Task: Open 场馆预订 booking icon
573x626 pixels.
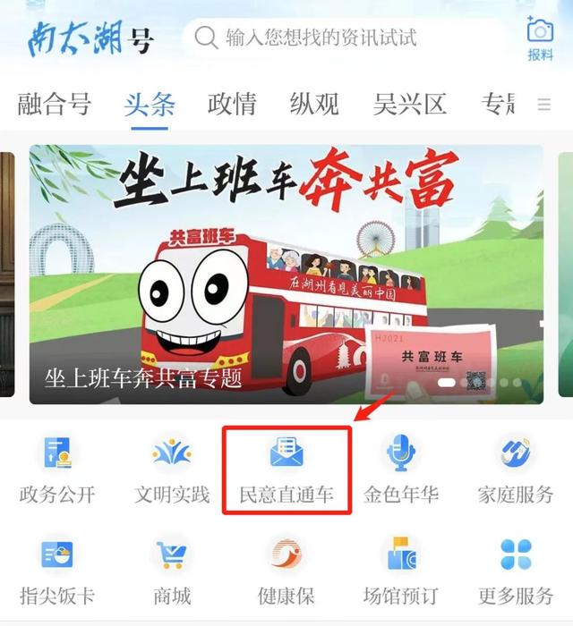Action: pyautogui.click(x=402, y=554)
